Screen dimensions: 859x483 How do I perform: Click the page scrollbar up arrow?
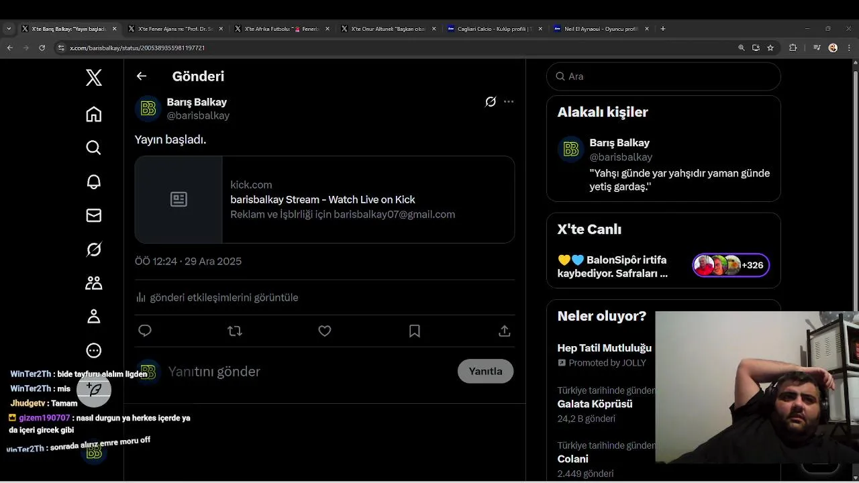coord(855,63)
